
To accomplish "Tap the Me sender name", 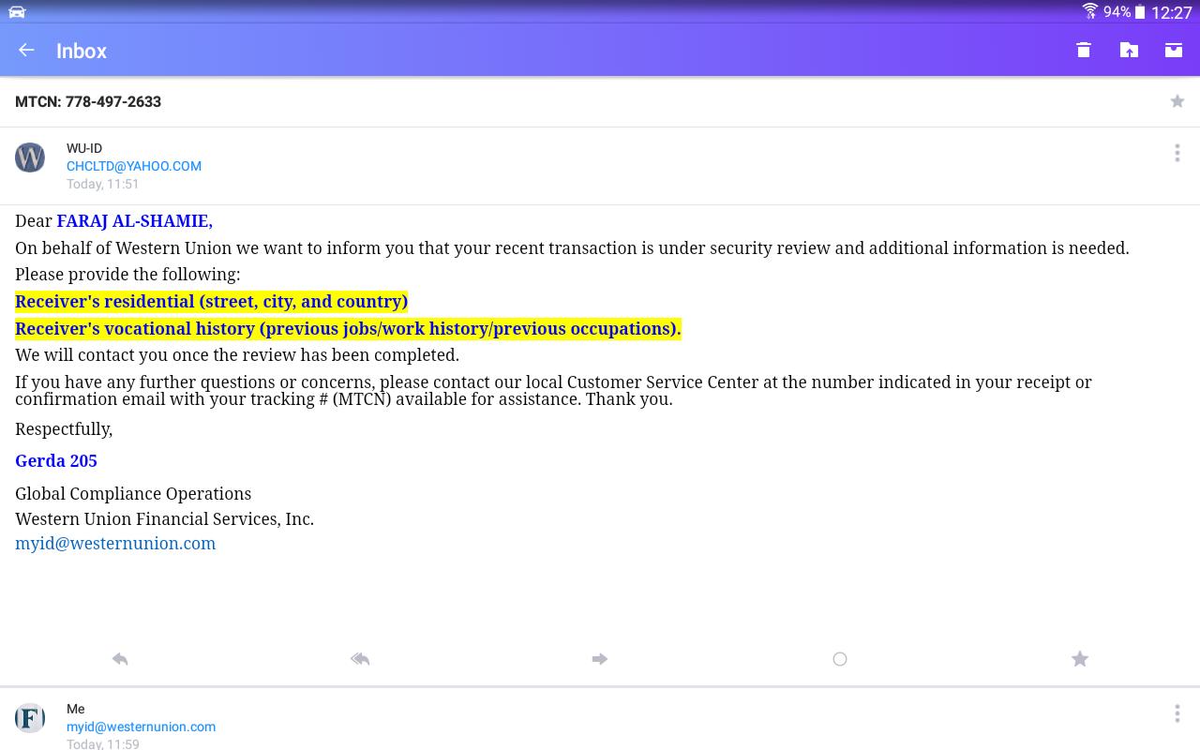I will click(76, 709).
